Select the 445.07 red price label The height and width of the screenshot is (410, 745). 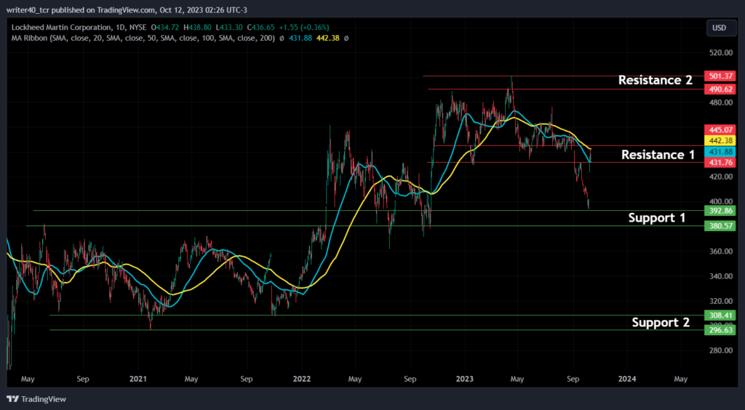pyautogui.click(x=720, y=129)
